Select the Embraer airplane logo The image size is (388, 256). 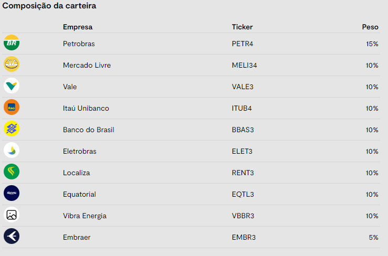click(x=12, y=236)
